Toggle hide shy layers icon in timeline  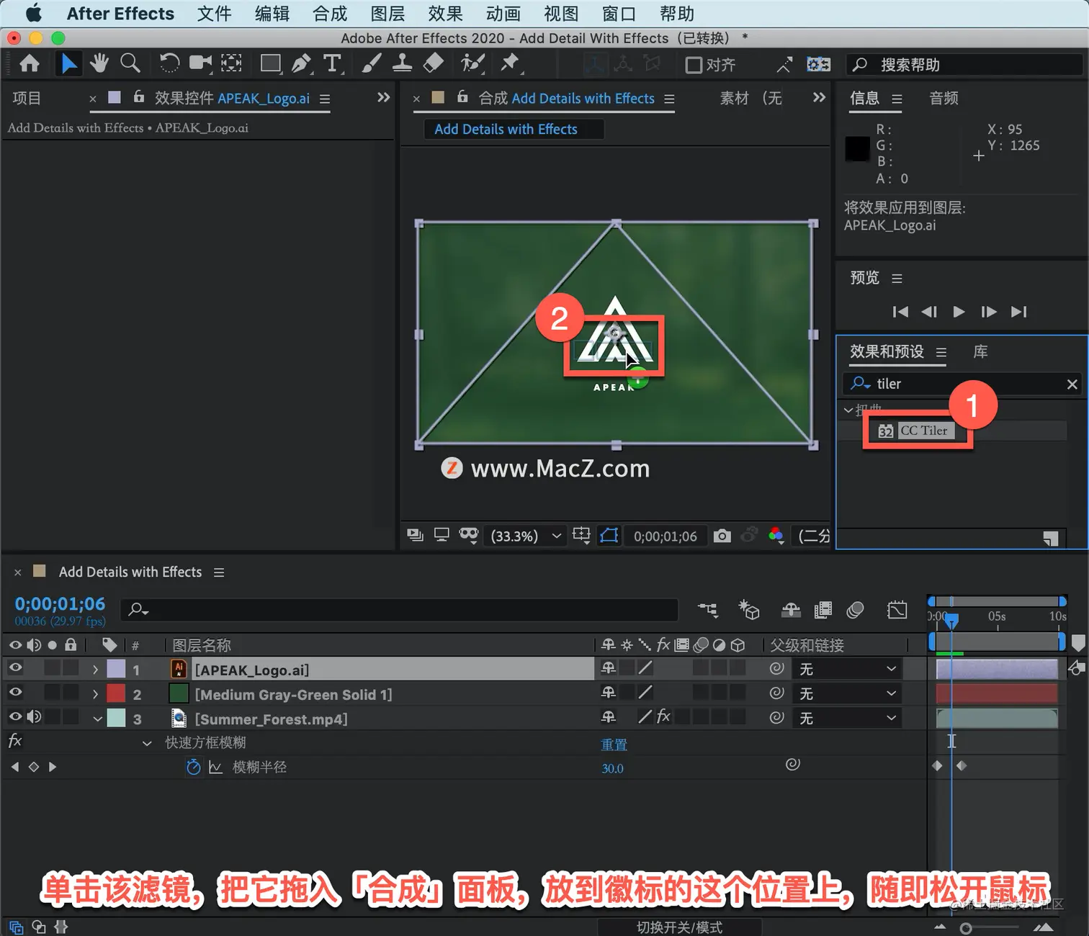791,611
